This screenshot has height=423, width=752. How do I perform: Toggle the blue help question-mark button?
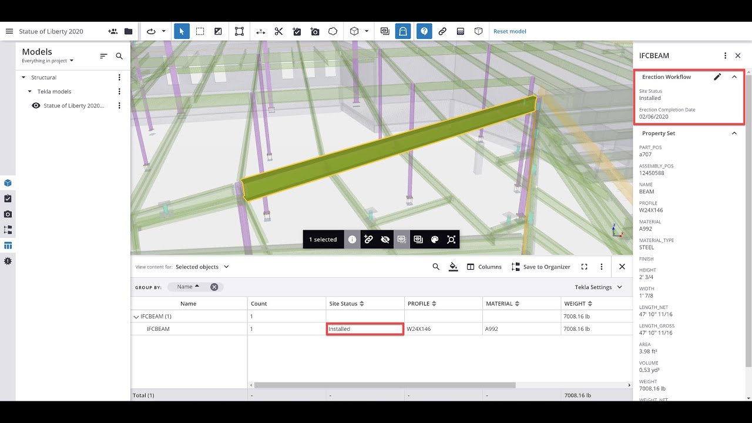point(424,31)
